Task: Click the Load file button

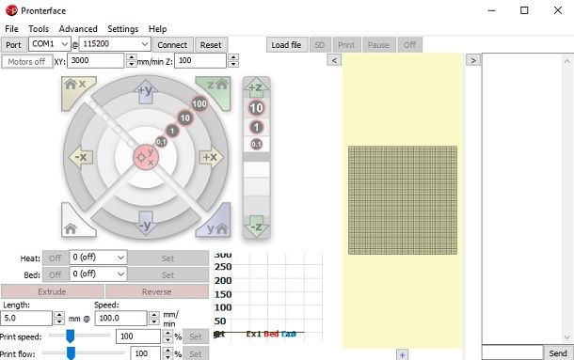Action: coord(286,45)
